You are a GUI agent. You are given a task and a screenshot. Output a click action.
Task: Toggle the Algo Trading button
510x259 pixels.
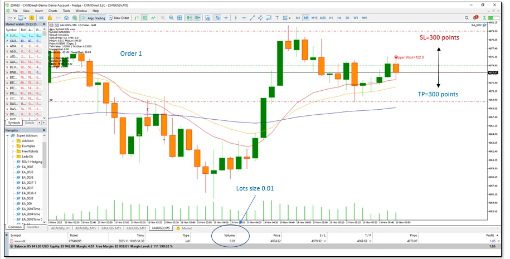pos(93,18)
